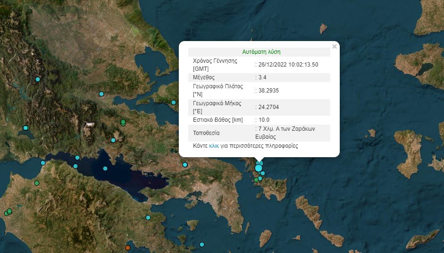This screenshot has width=444, height=253.
Task: Select the large cyan marker under the popup pointer
Action: [259, 169]
